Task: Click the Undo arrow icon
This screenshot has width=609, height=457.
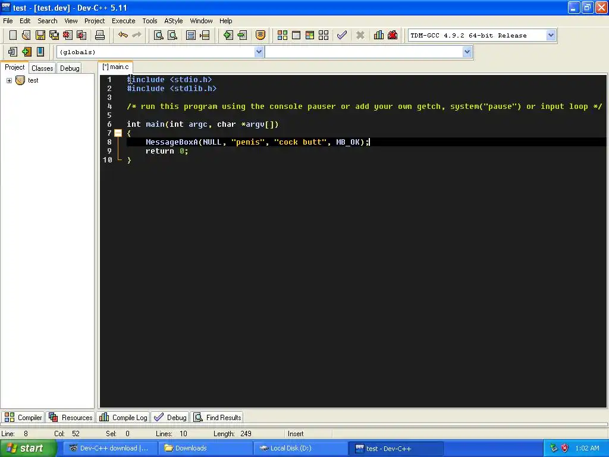Action: pyautogui.click(x=123, y=35)
